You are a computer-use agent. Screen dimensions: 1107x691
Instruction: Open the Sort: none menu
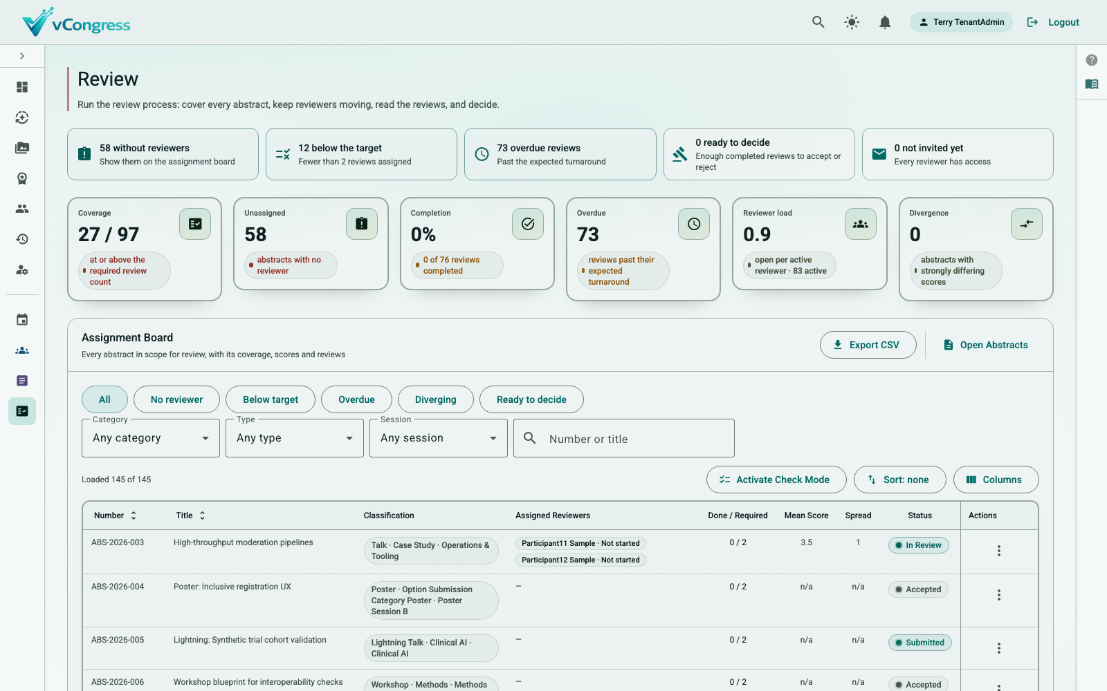[899, 480]
